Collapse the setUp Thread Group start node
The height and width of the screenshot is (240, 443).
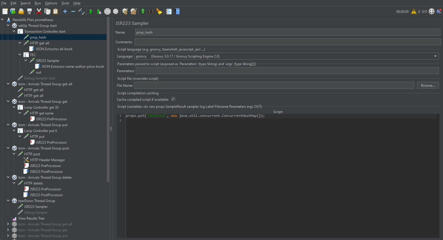(x=8, y=26)
